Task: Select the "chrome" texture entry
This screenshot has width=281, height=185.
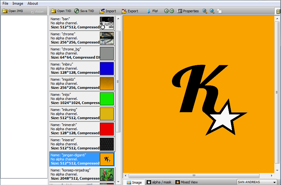Action: click(x=82, y=38)
